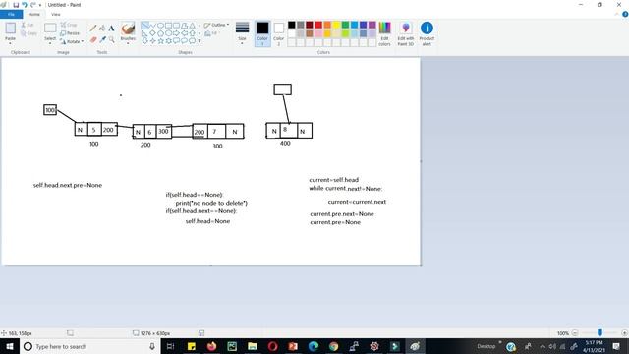Click the Undo icon in quick access toolbar
Screen dimensions: 629x354
[x=24, y=5]
